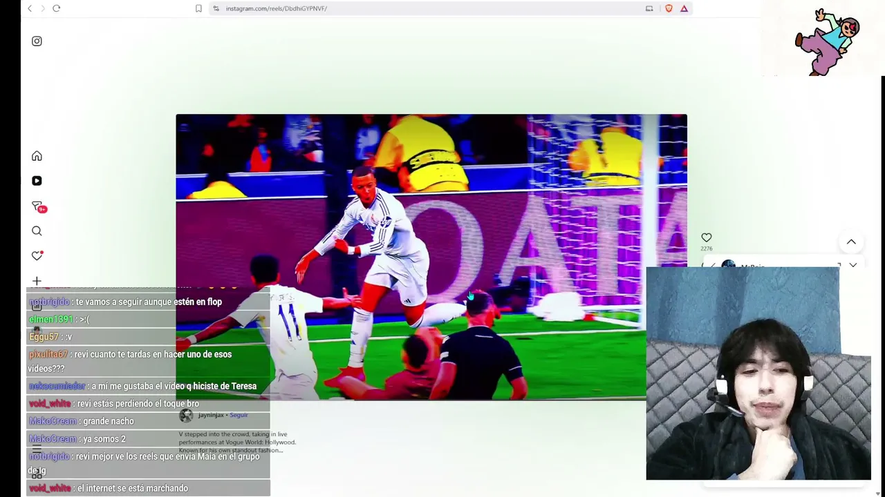Open the Brave Shields lion icon

[x=669, y=8]
